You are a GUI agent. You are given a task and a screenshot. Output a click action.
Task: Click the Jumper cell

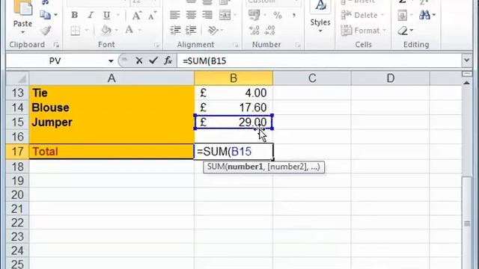pyautogui.click(x=112, y=122)
